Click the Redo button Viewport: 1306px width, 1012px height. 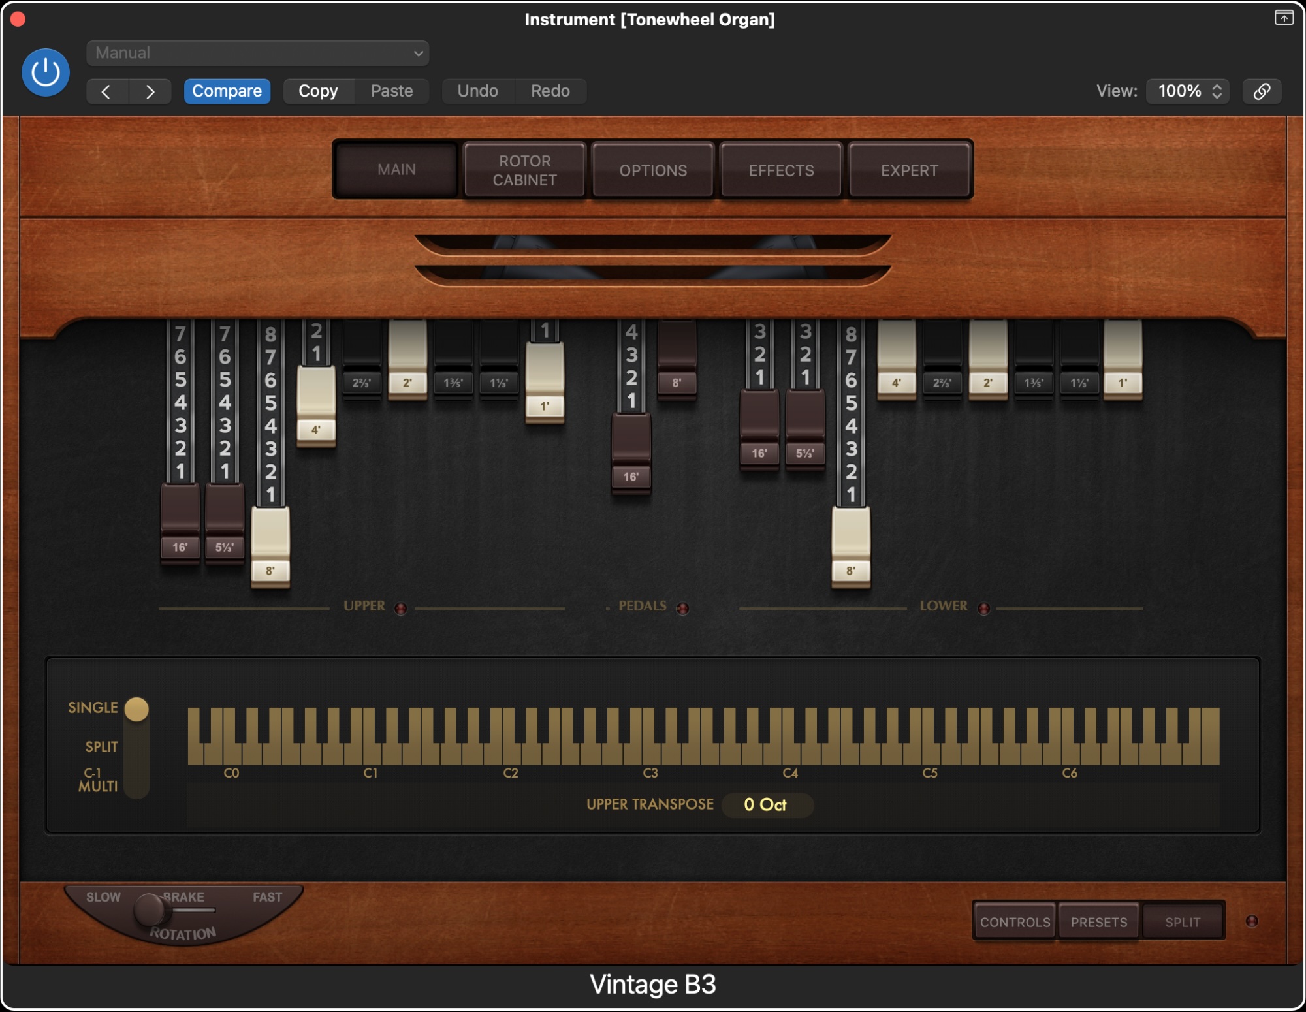click(x=550, y=91)
